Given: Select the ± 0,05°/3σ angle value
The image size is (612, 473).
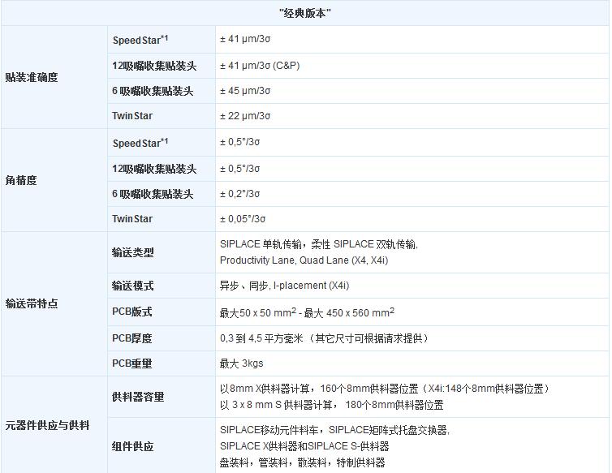Looking at the screenshot, I should (243, 219).
